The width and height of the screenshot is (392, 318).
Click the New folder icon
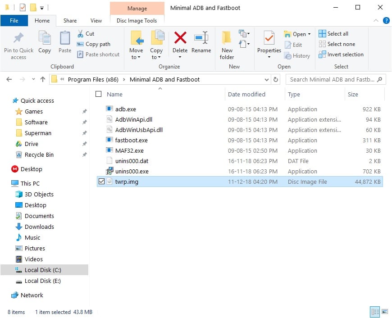point(227,38)
